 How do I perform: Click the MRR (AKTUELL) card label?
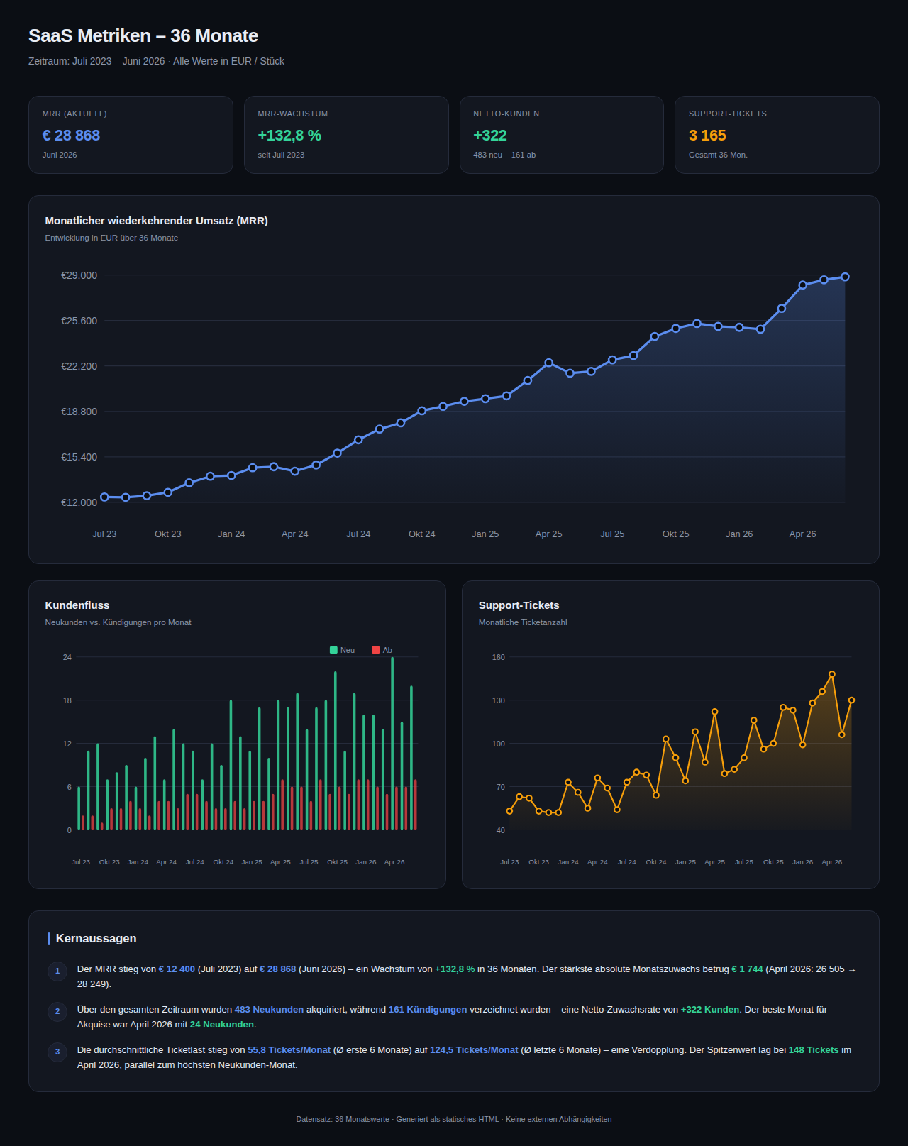[74, 114]
